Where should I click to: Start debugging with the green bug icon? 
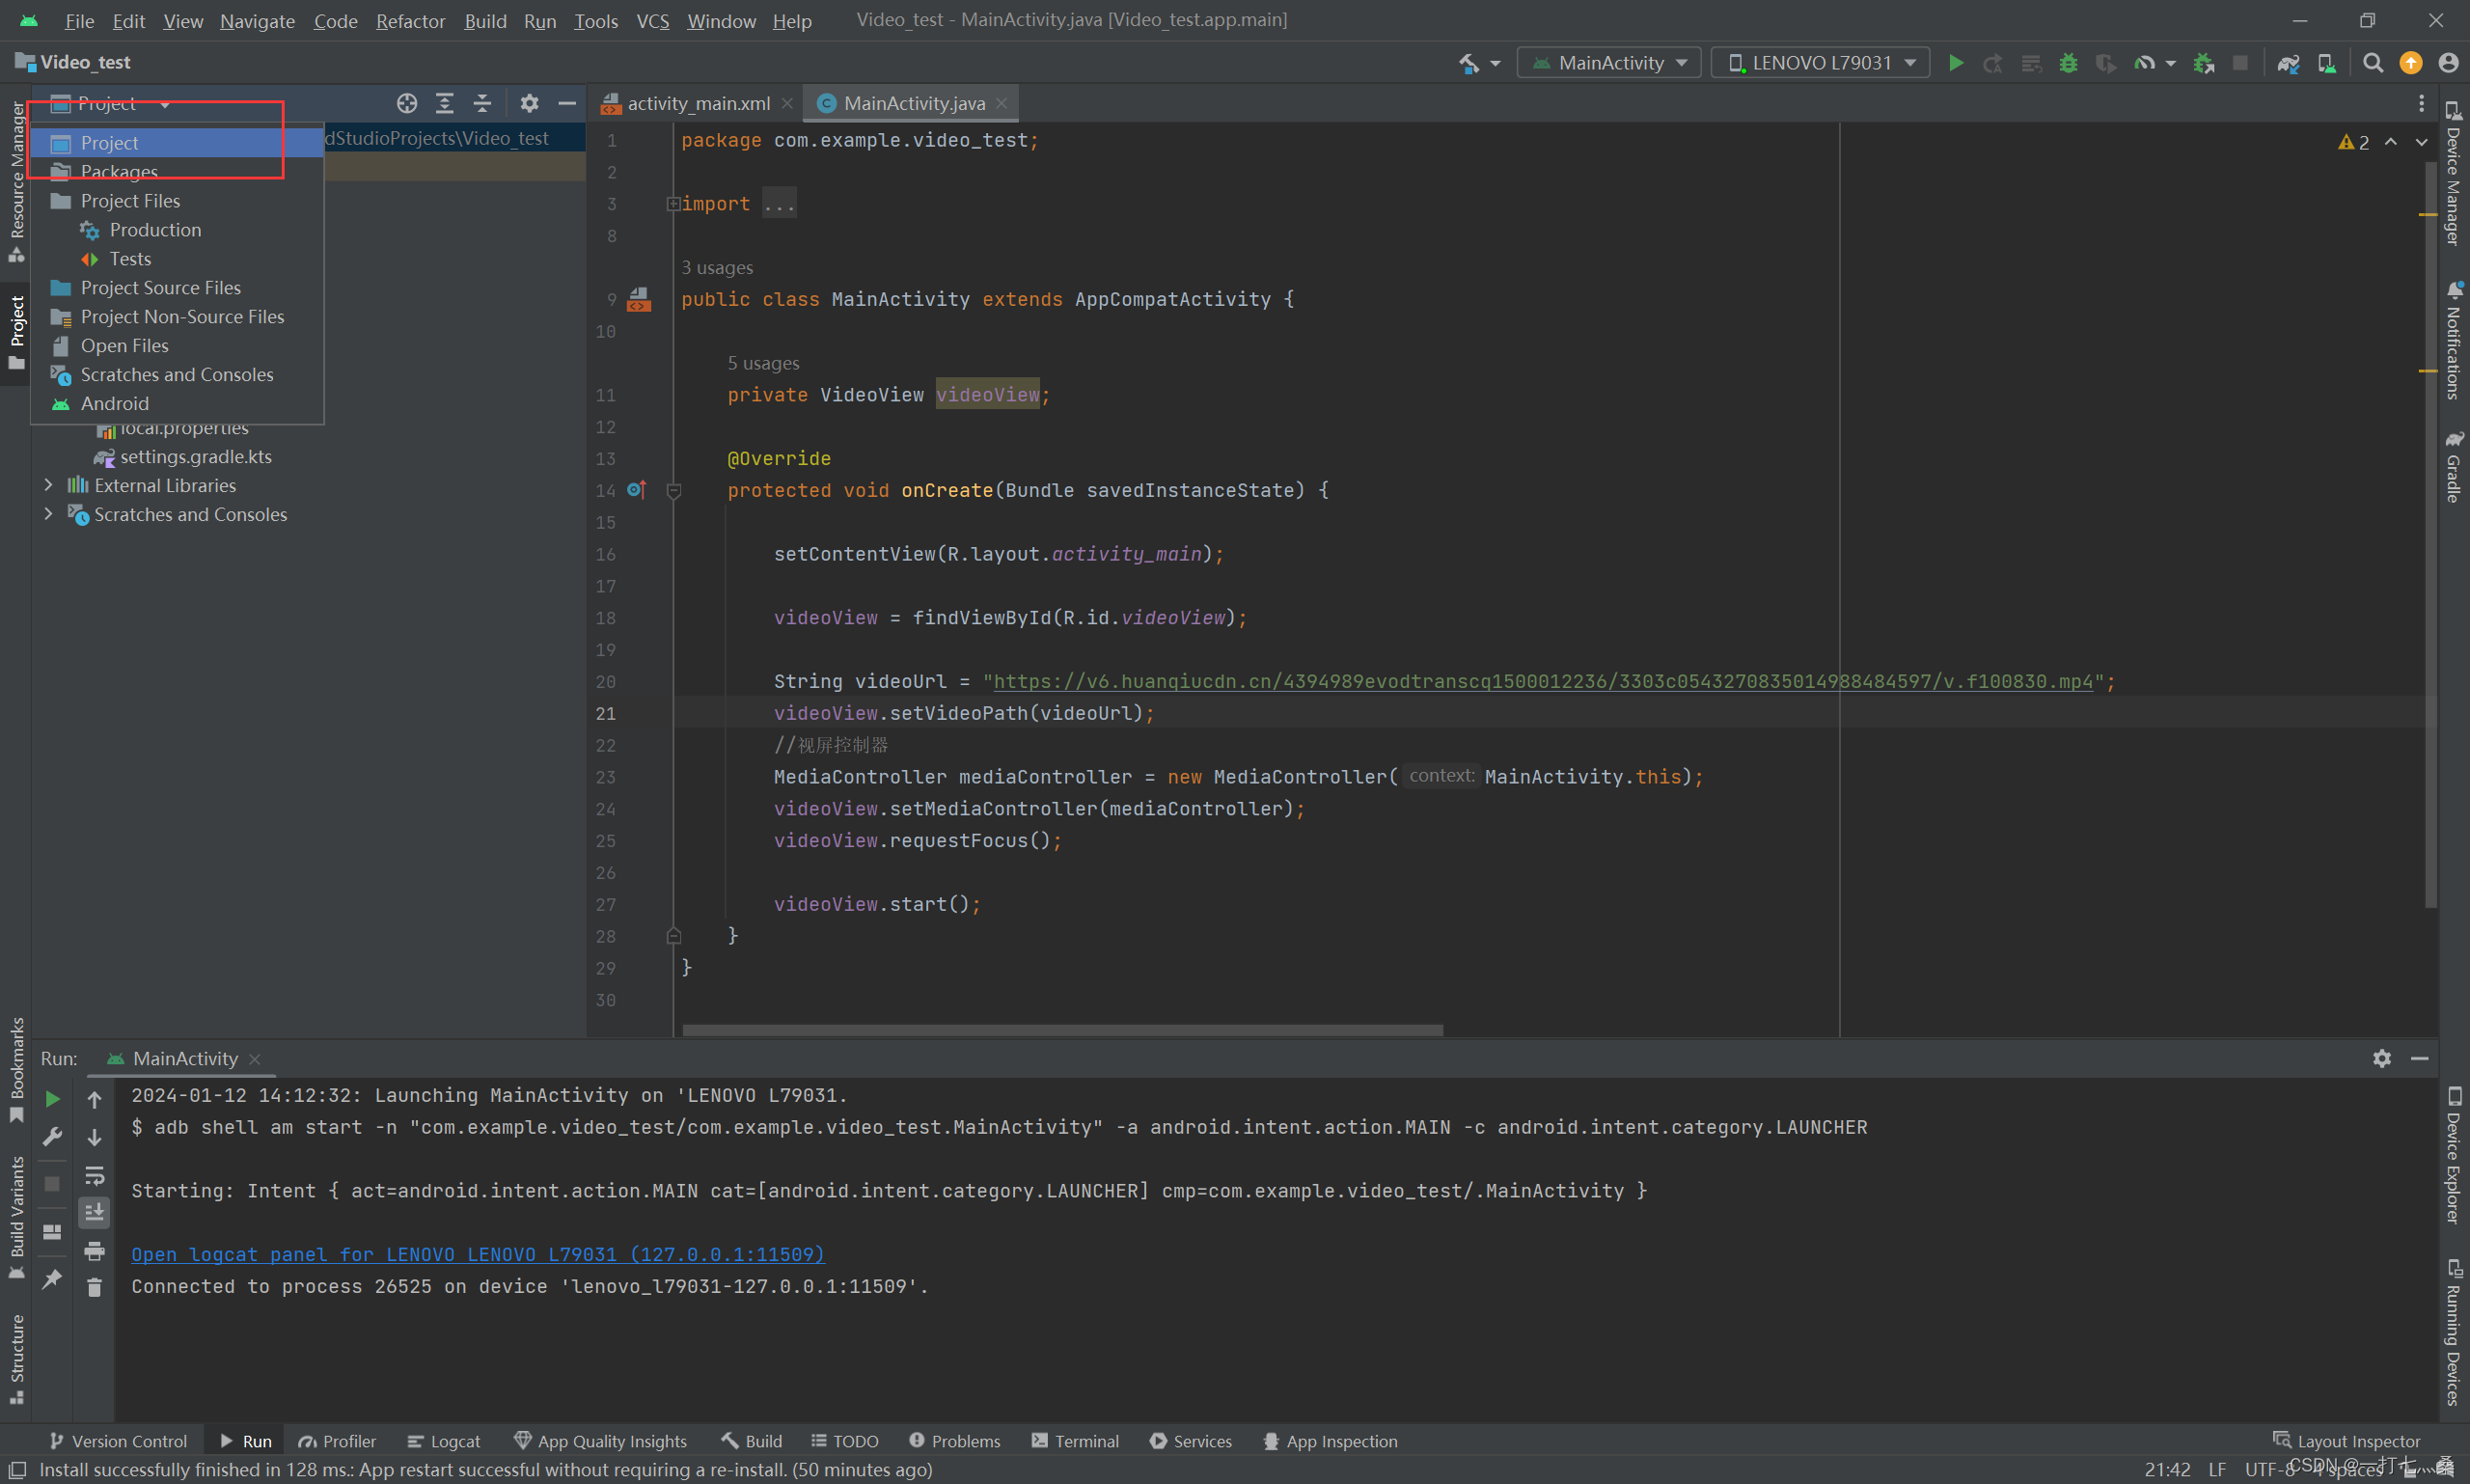point(2068,63)
